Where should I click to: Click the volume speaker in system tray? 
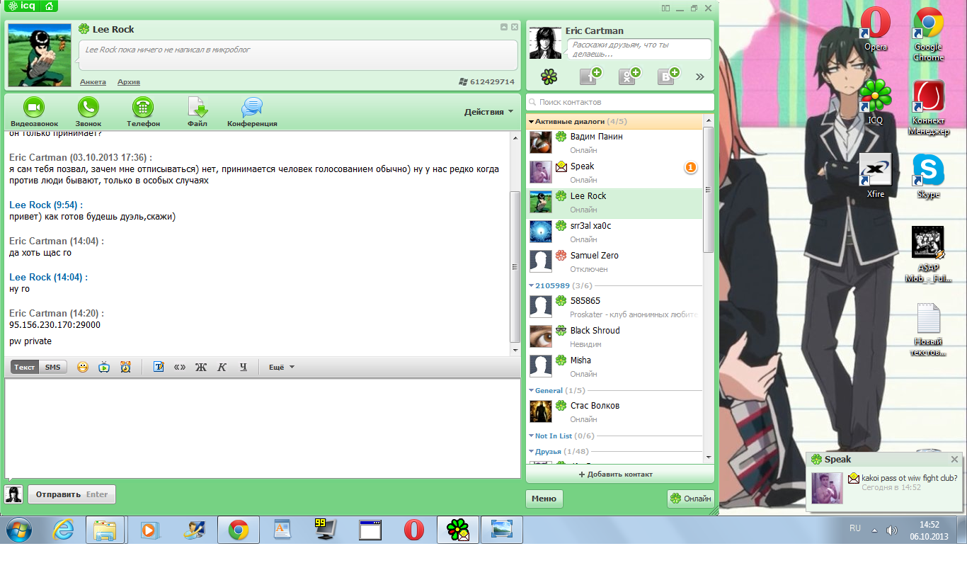click(x=891, y=530)
